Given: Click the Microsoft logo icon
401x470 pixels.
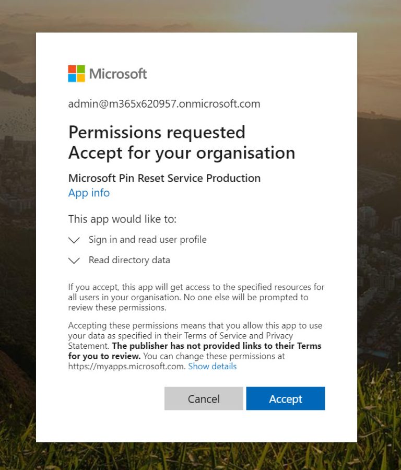Looking at the screenshot, I should tap(76, 73).
